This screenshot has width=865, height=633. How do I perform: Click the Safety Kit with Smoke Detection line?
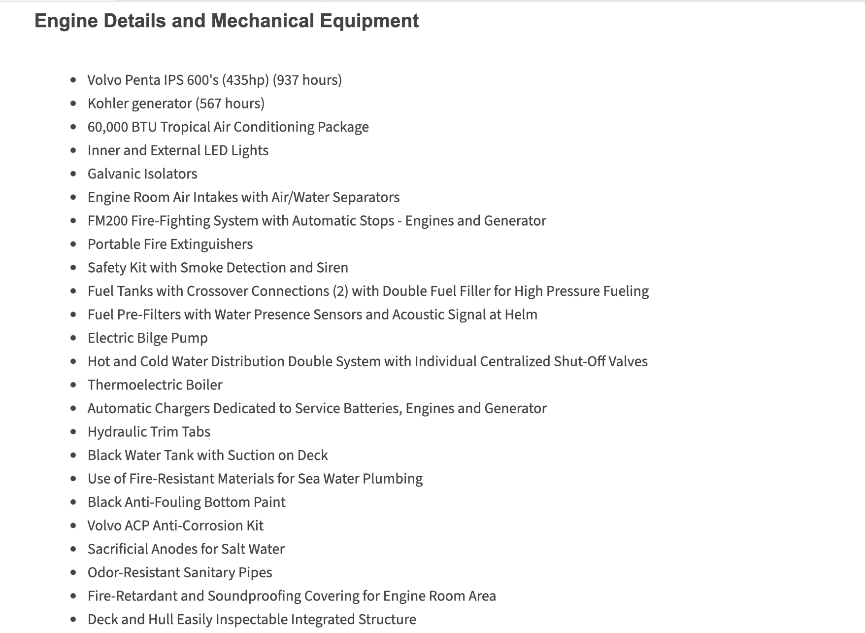[x=218, y=268]
